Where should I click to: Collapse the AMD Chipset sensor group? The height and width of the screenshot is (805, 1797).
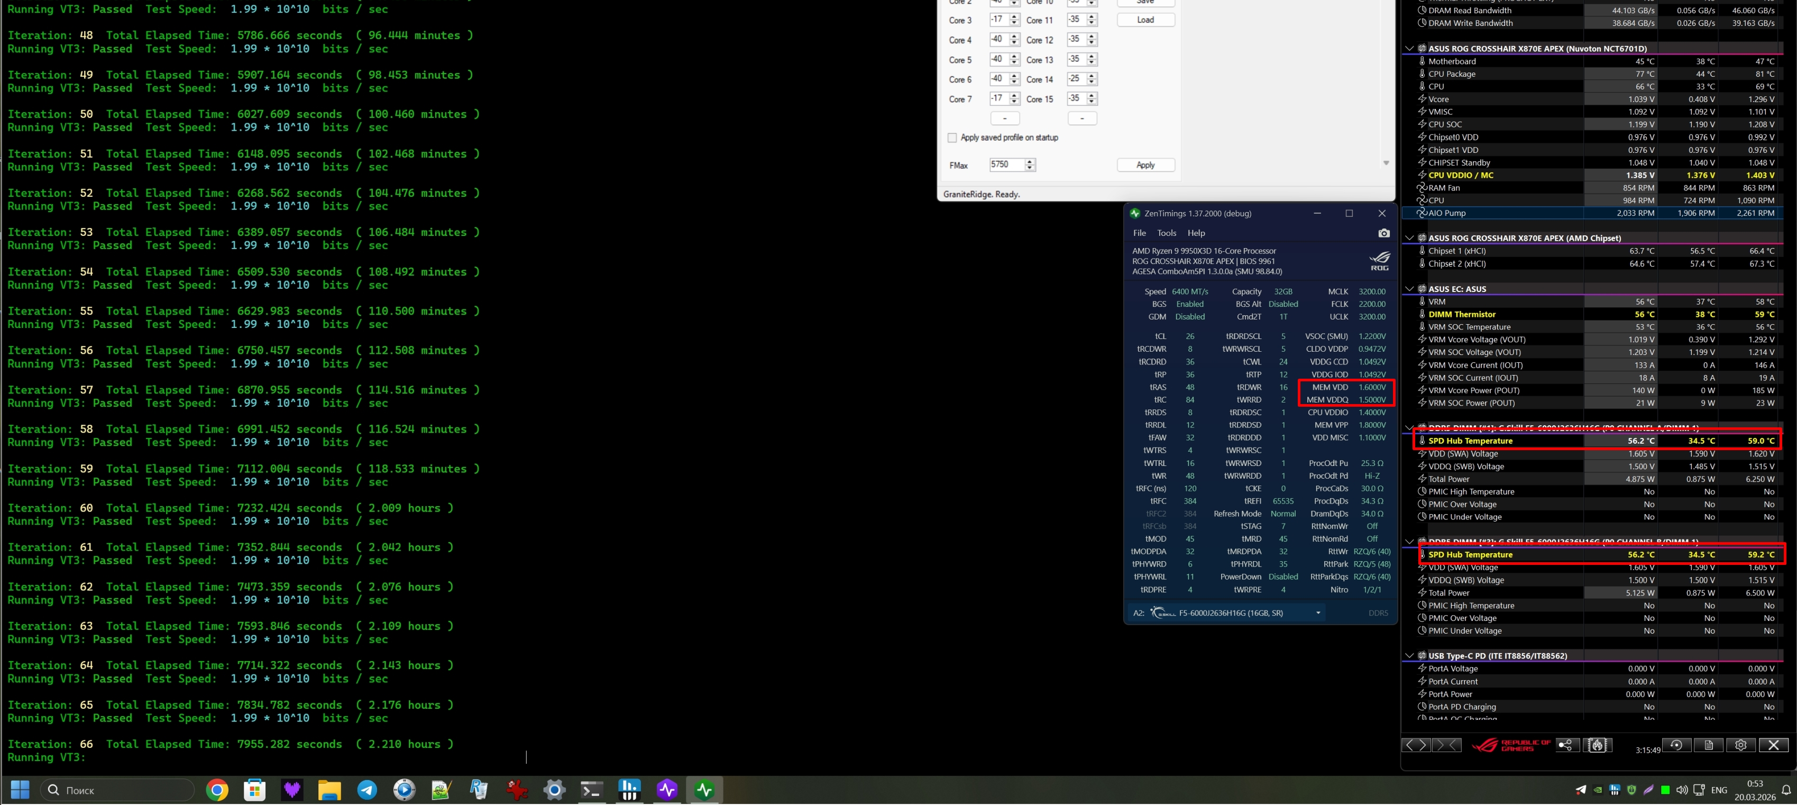click(x=1409, y=238)
